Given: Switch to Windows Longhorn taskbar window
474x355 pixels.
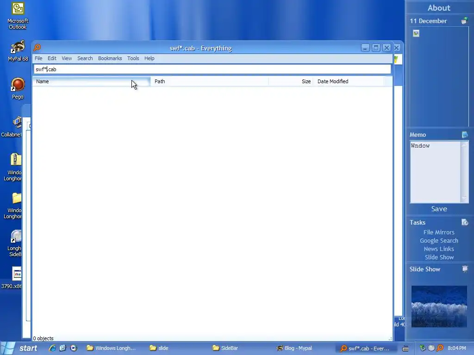Looking at the screenshot, I should tap(112, 348).
